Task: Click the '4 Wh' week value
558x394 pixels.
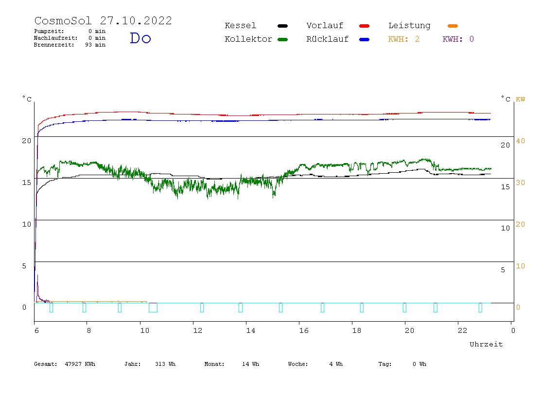Action: pos(336,364)
